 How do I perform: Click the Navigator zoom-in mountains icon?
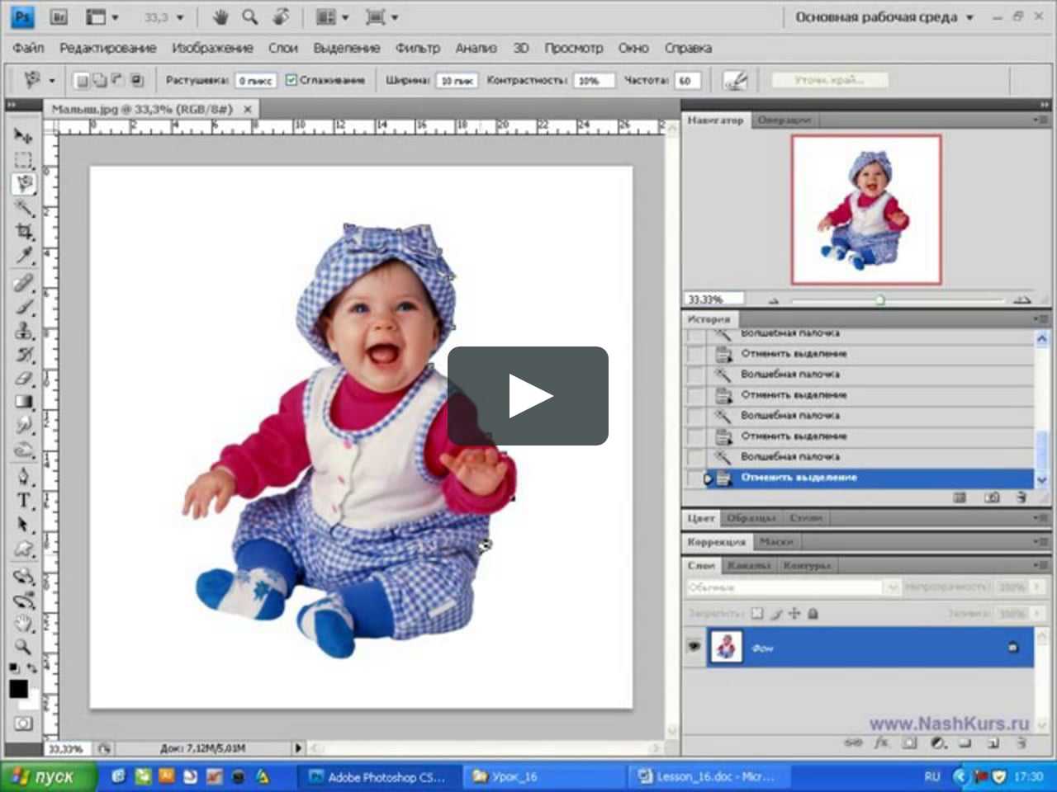click(x=1021, y=299)
